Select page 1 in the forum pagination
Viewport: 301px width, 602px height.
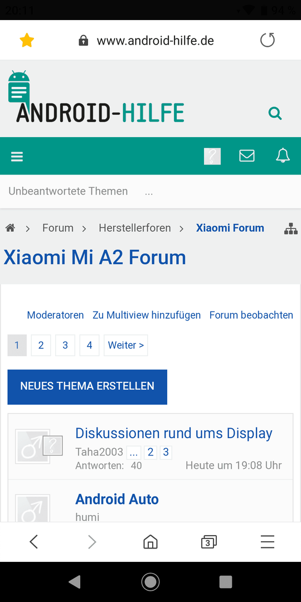point(17,345)
